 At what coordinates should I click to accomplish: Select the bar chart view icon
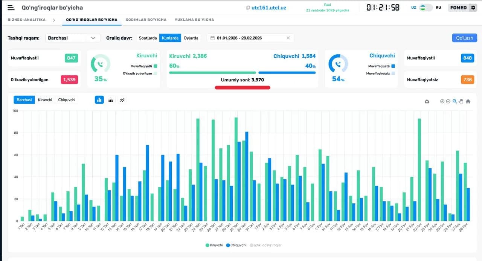click(x=99, y=100)
